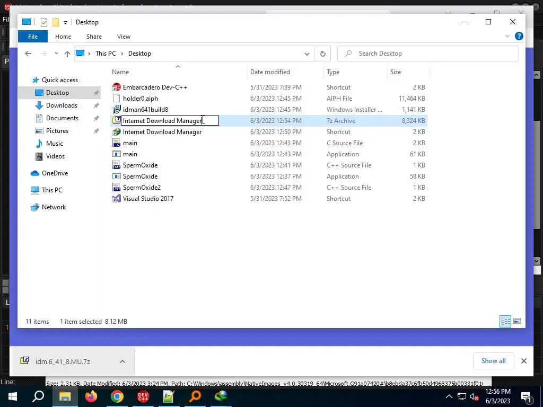Viewport: 543px width, 407px height.
Task: Open the View ribbon tab
Action: pos(124,37)
